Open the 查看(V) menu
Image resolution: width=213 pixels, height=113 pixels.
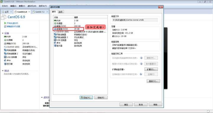tap(22, 6)
